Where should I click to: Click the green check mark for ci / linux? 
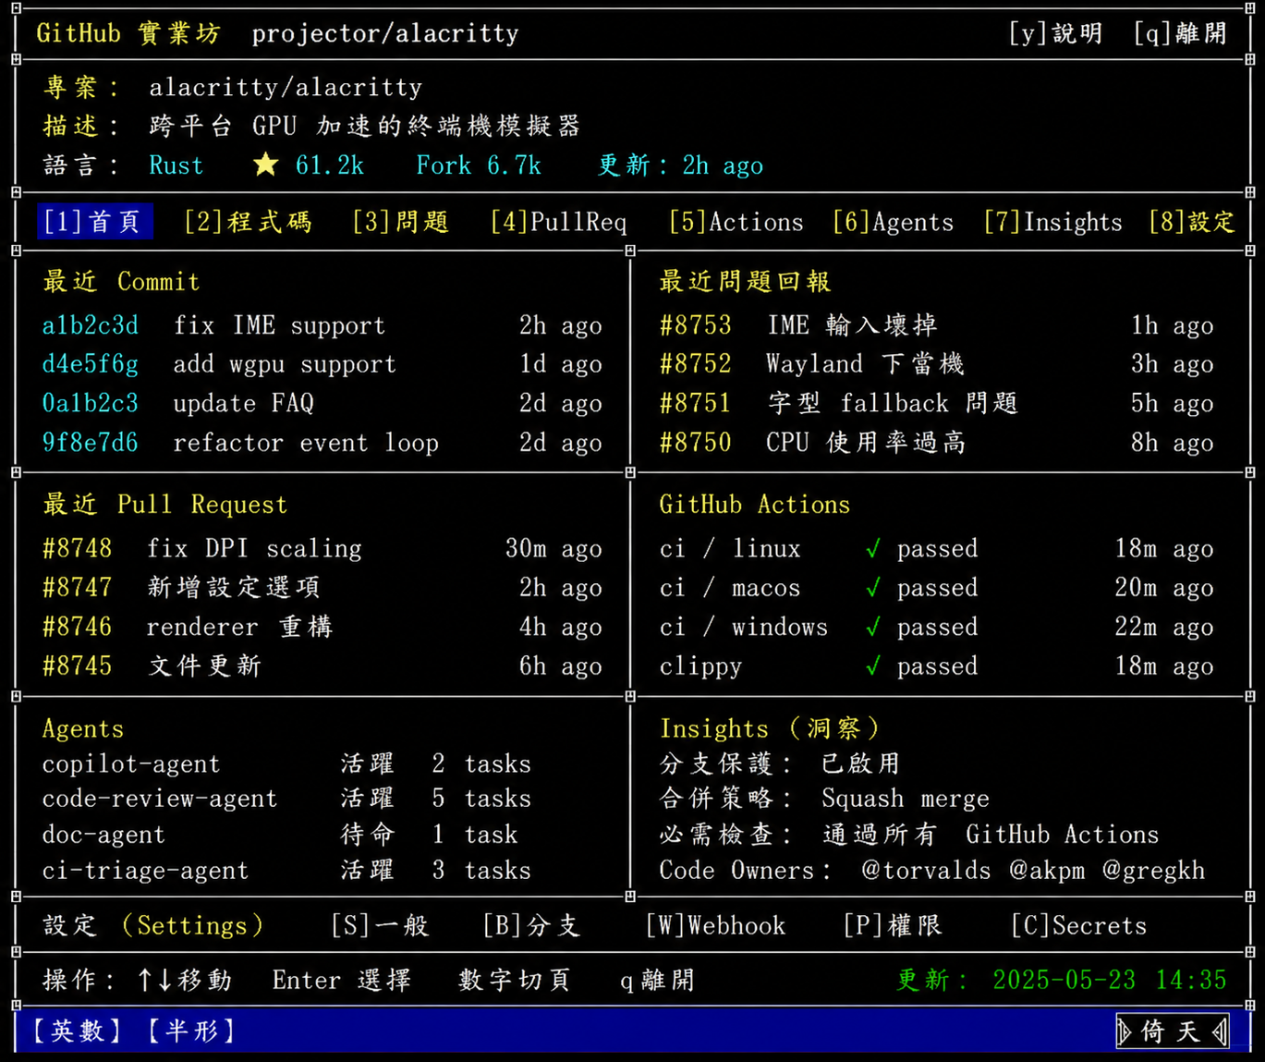coord(872,549)
